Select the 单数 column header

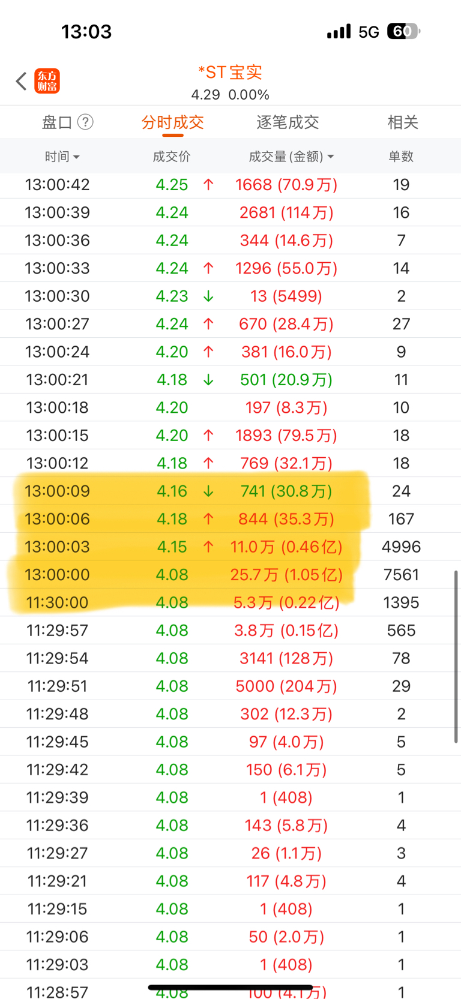coord(401,157)
